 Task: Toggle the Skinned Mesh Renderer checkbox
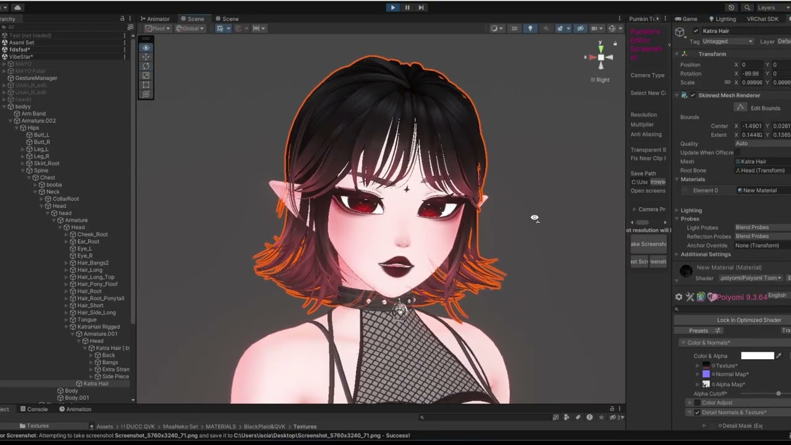pos(693,95)
